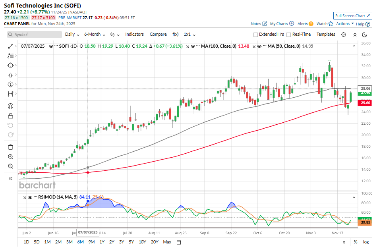Open Full Screen Chart

tap(352, 16)
